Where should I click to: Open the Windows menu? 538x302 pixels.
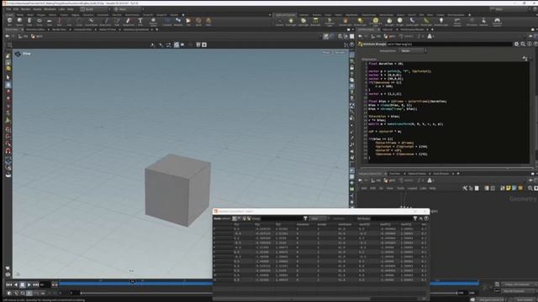pos(50,9)
